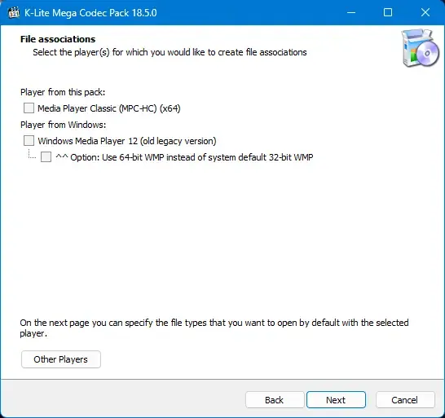Close the K-Lite Mega Codec Pack window
Viewport: 445px width, 418px height.
tap(425, 12)
